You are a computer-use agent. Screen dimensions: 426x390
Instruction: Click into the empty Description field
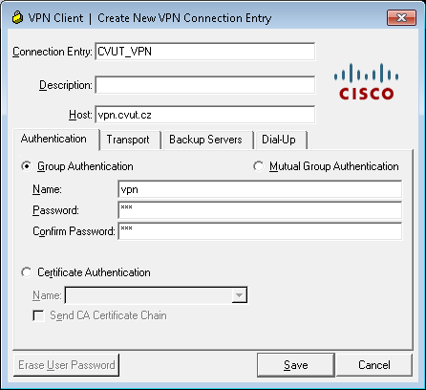click(x=205, y=85)
